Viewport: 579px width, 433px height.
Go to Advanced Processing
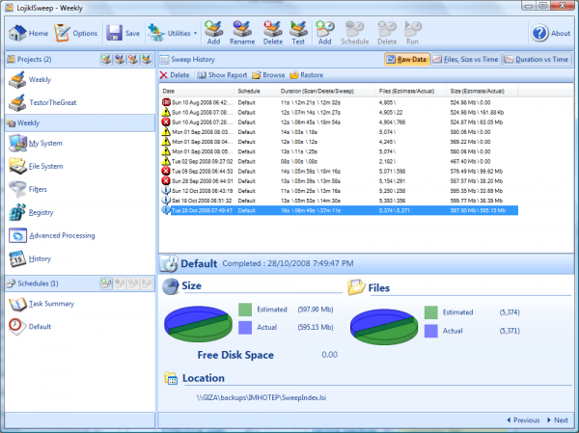(x=61, y=235)
